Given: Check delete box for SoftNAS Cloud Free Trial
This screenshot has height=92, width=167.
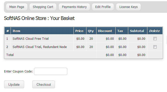Looking at the screenshot, I should pyautogui.click(x=155, y=39).
